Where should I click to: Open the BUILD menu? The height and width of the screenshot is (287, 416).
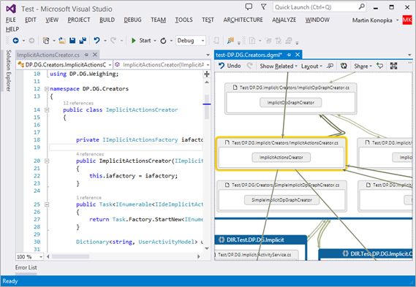(107, 20)
